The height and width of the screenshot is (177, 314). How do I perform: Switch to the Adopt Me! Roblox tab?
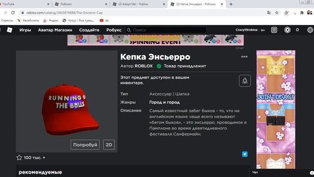coord(138,4)
